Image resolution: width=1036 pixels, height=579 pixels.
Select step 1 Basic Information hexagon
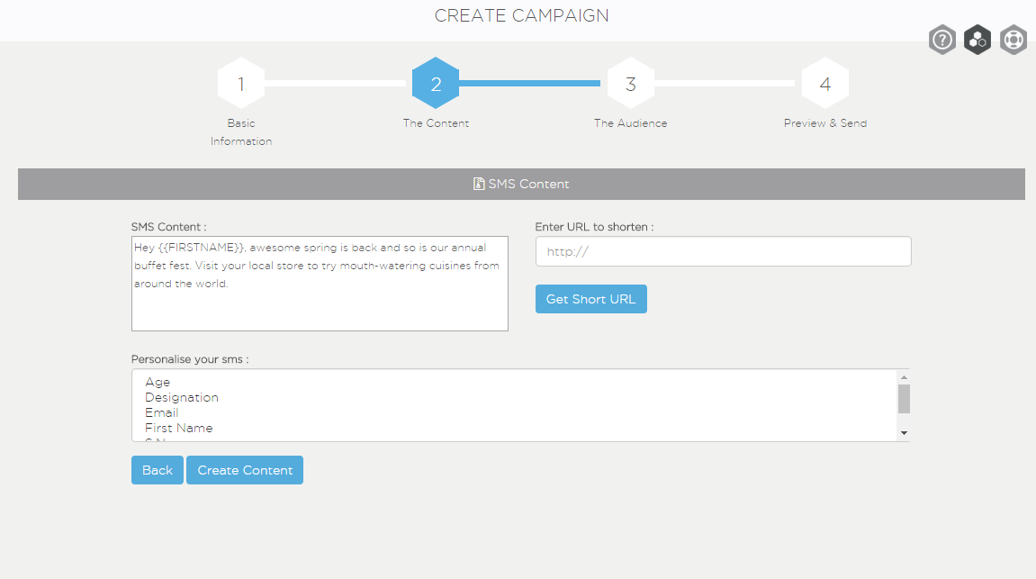(x=240, y=83)
